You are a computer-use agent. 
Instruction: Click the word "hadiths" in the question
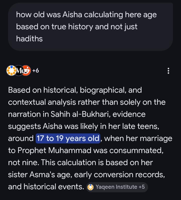tap(29, 39)
